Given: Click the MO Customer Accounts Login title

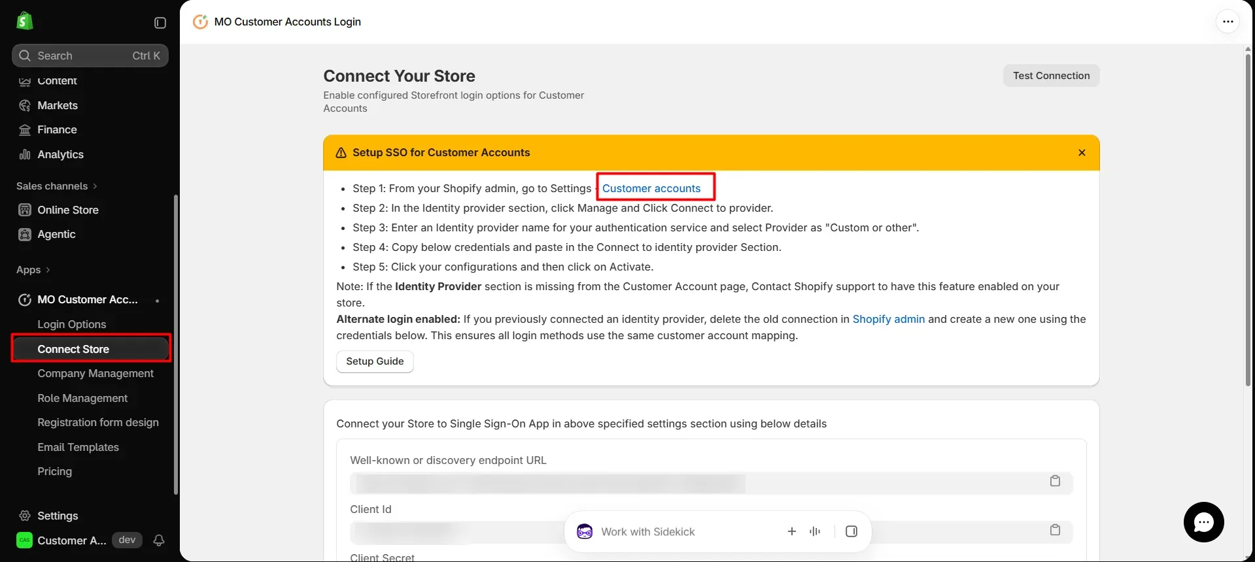Looking at the screenshot, I should click(x=288, y=22).
